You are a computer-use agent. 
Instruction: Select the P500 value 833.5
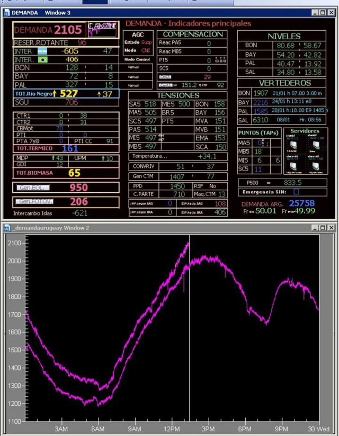coord(292,183)
